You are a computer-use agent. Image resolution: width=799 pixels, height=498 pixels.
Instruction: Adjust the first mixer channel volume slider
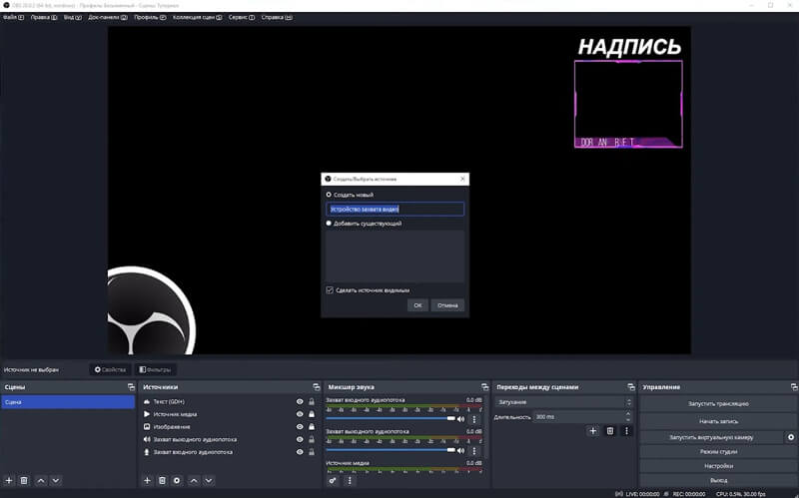point(392,419)
